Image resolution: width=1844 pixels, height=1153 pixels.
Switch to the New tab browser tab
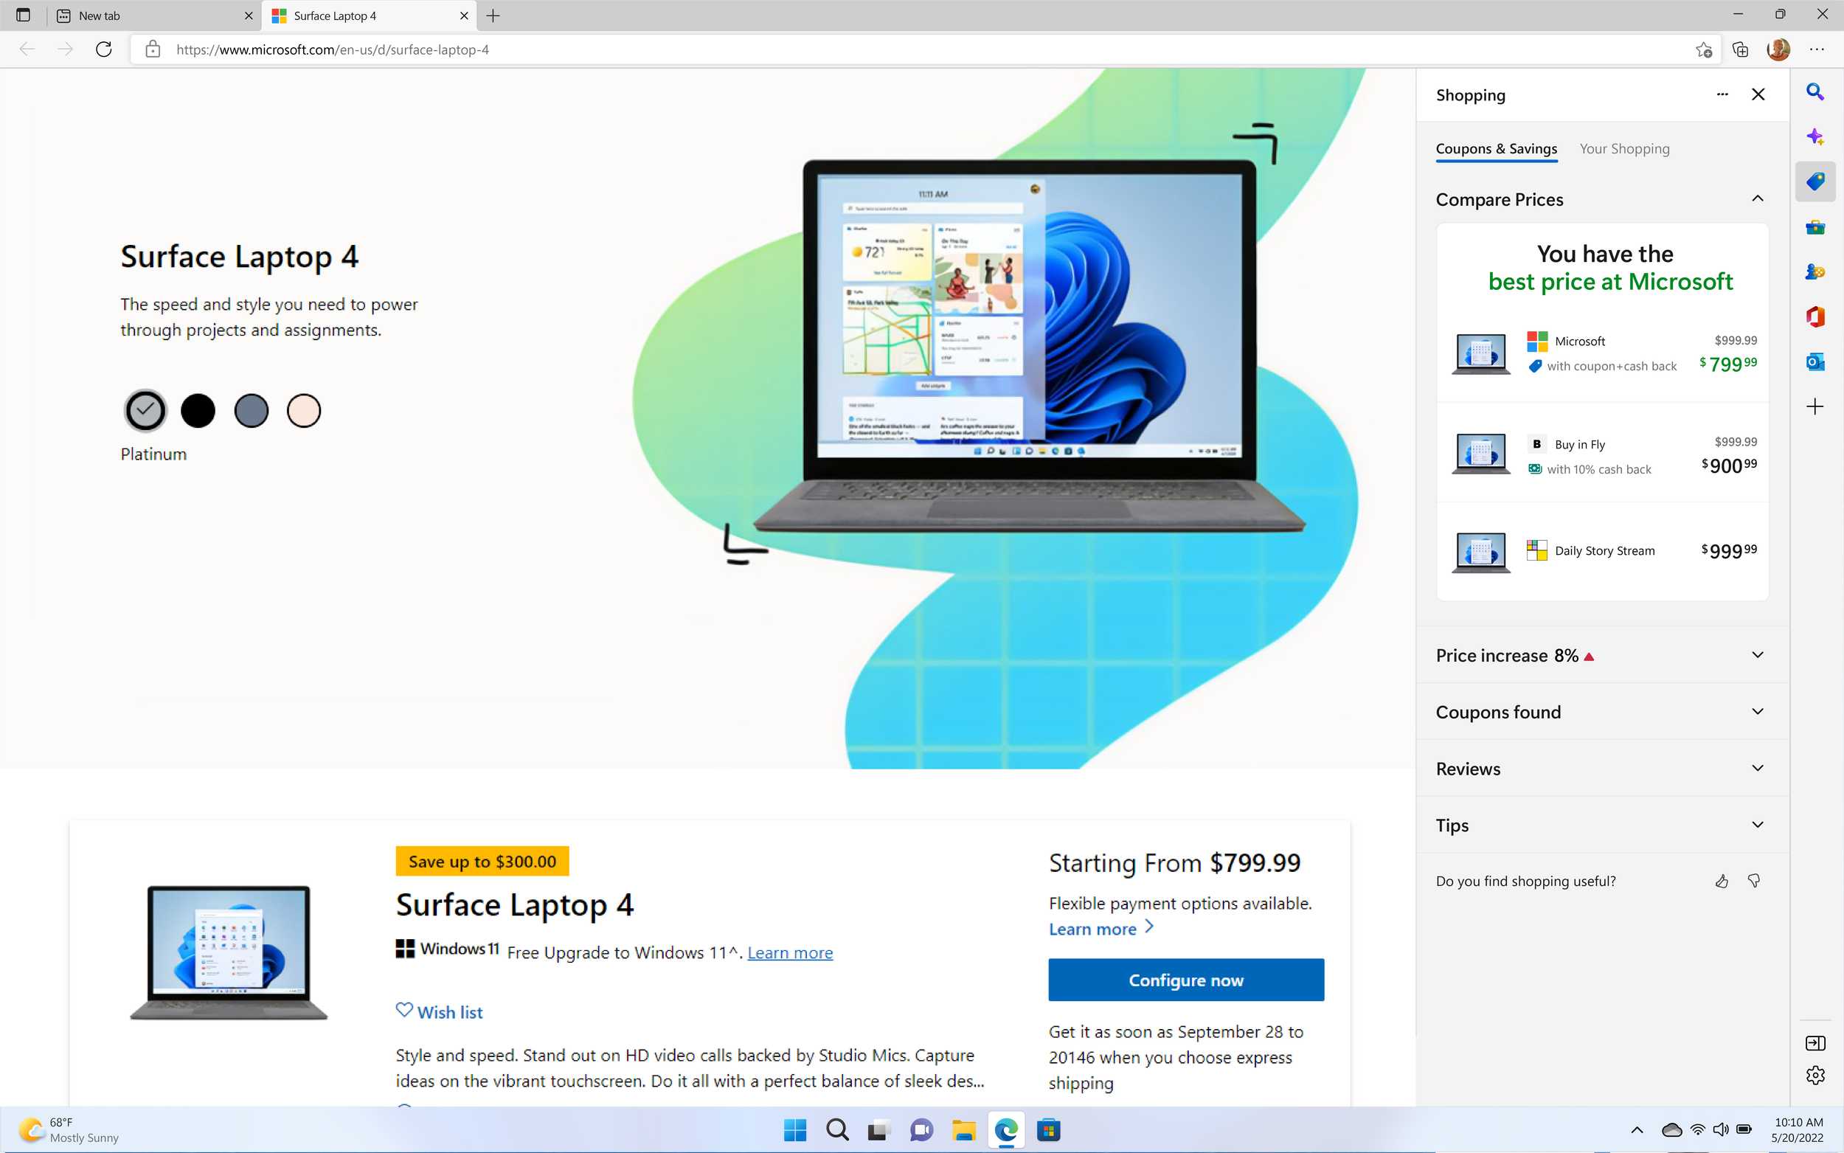click(x=153, y=15)
